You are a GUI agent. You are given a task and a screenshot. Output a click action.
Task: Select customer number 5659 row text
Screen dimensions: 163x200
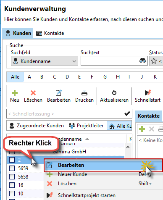click(23, 168)
